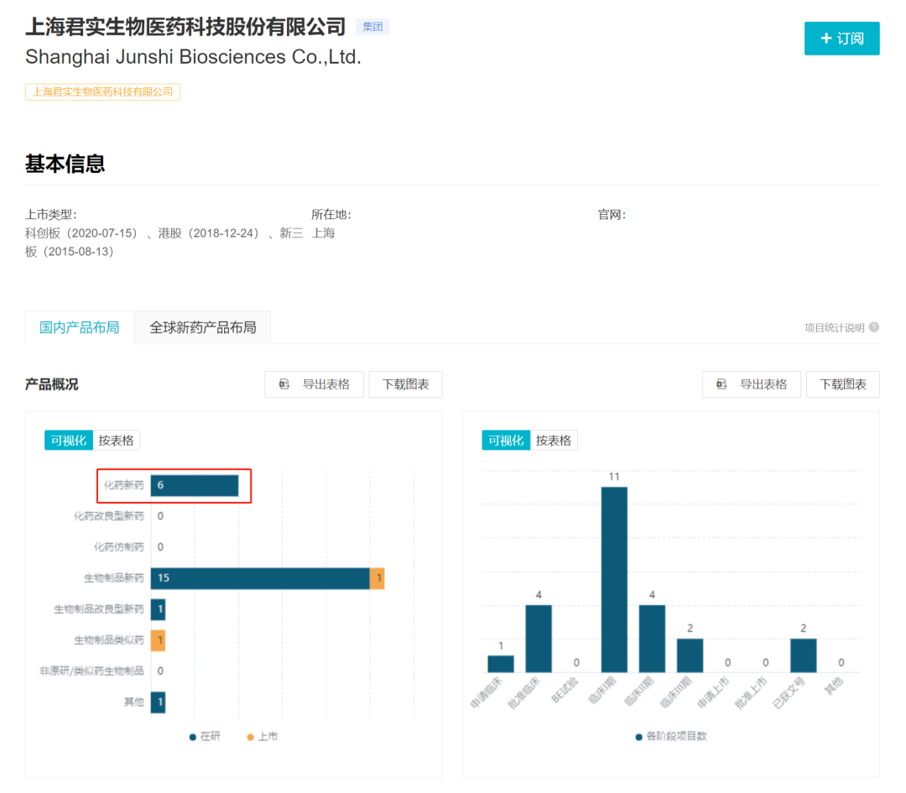
Task: Click export icon in right 导出表格 button
Action: pyautogui.click(x=721, y=384)
